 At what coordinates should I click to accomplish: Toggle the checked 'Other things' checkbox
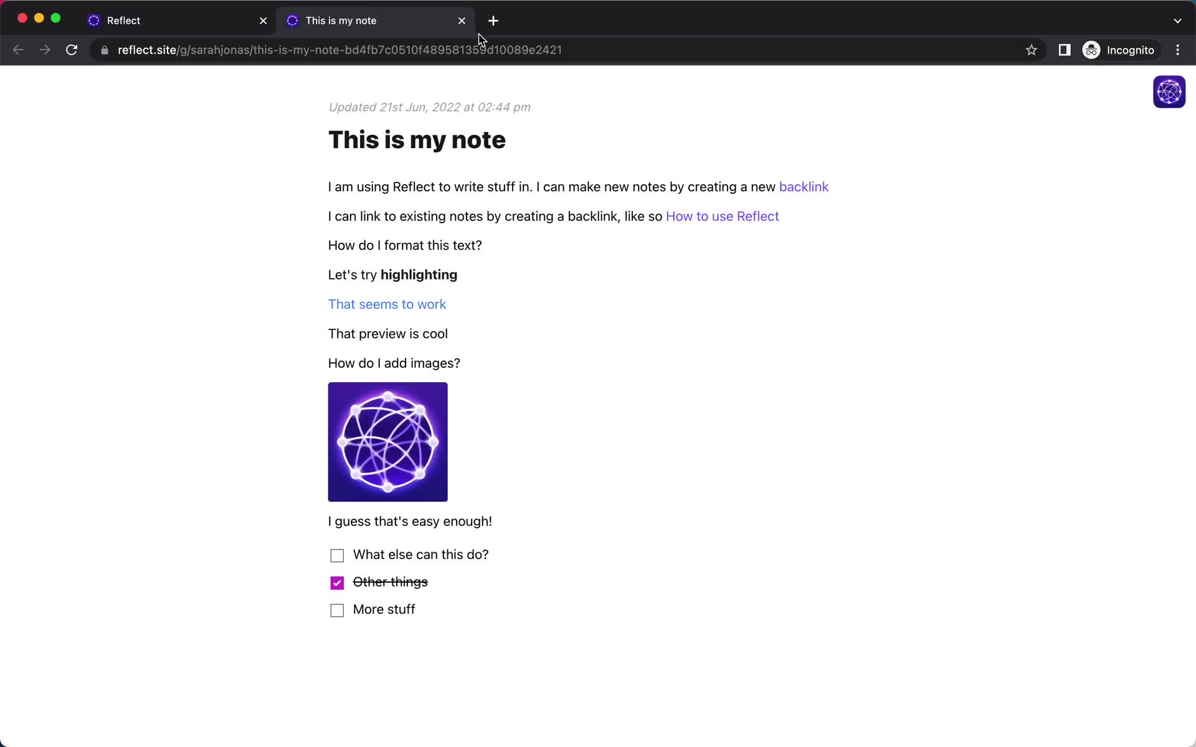pyautogui.click(x=336, y=583)
